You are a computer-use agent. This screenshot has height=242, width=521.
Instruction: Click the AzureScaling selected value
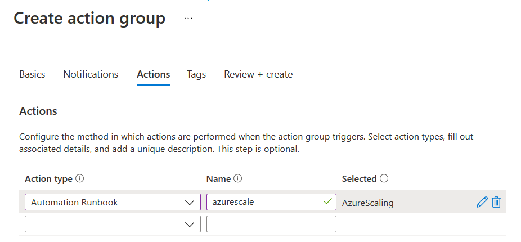click(367, 203)
